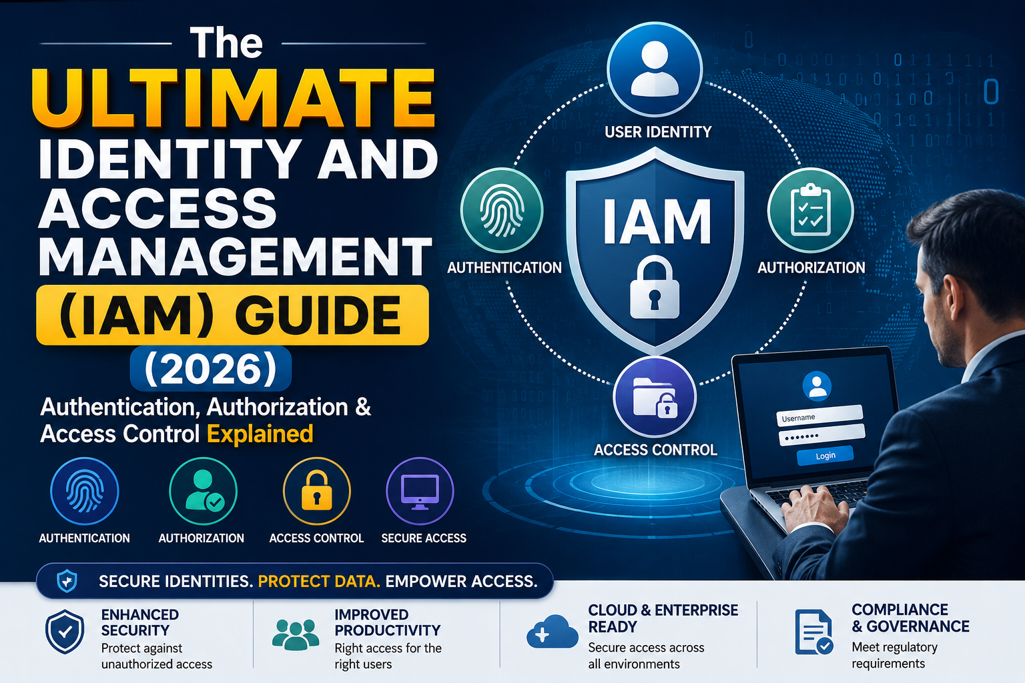Click "Right access for the right users" text
Image resolution: width=1025 pixels, height=683 pixels.
tap(388, 656)
